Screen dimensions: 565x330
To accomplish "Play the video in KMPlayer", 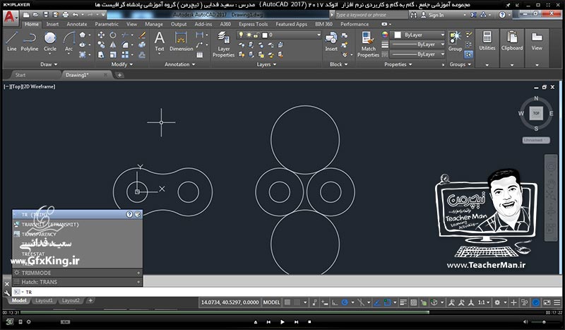I will [282, 322].
